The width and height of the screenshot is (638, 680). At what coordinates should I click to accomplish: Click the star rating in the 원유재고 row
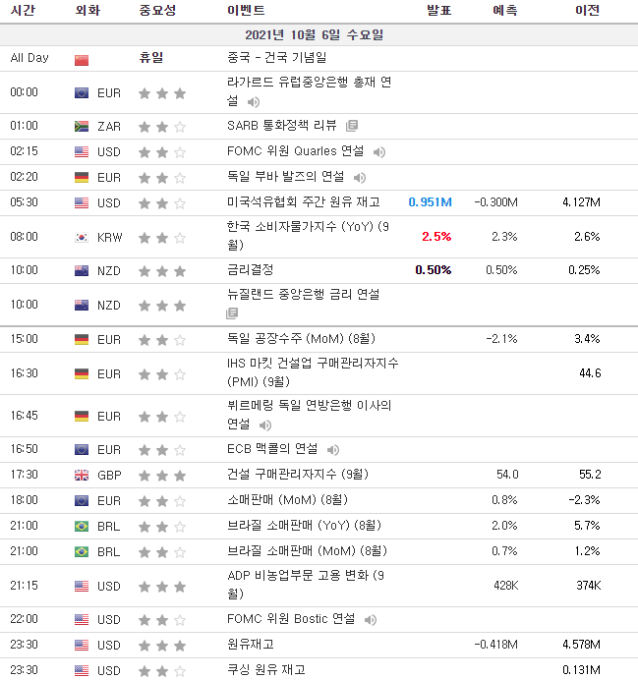162,646
